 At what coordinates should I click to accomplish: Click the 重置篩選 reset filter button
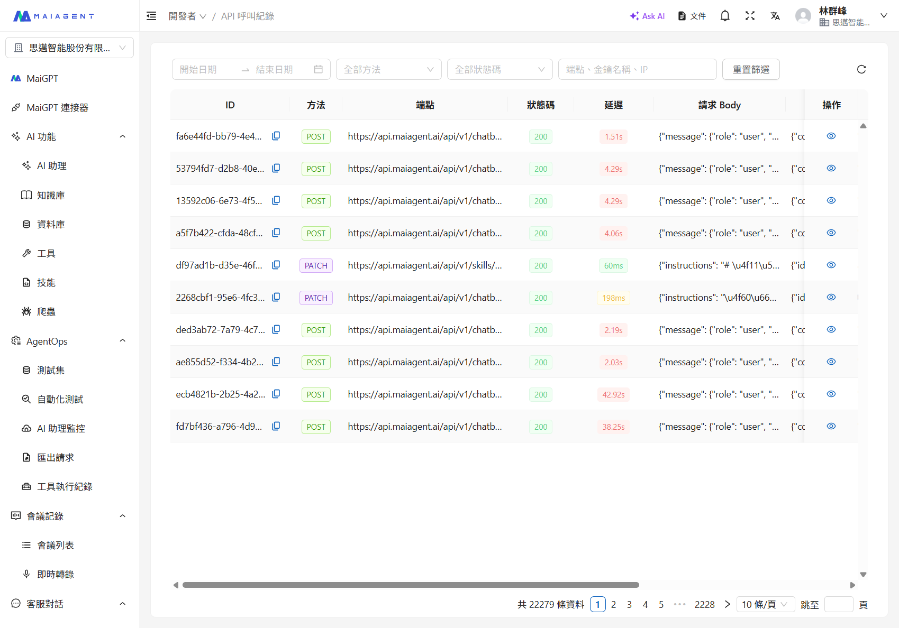click(750, 69)
